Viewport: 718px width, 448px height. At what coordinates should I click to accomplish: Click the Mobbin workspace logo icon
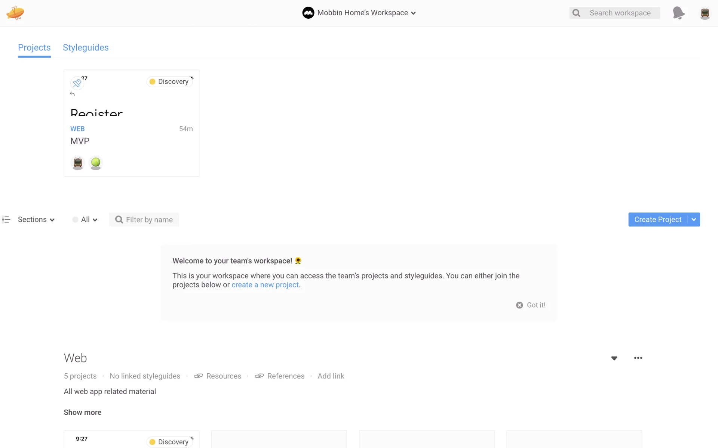[x=308, y=13]
